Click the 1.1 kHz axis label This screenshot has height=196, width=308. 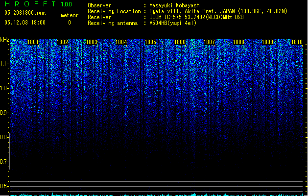4,64
